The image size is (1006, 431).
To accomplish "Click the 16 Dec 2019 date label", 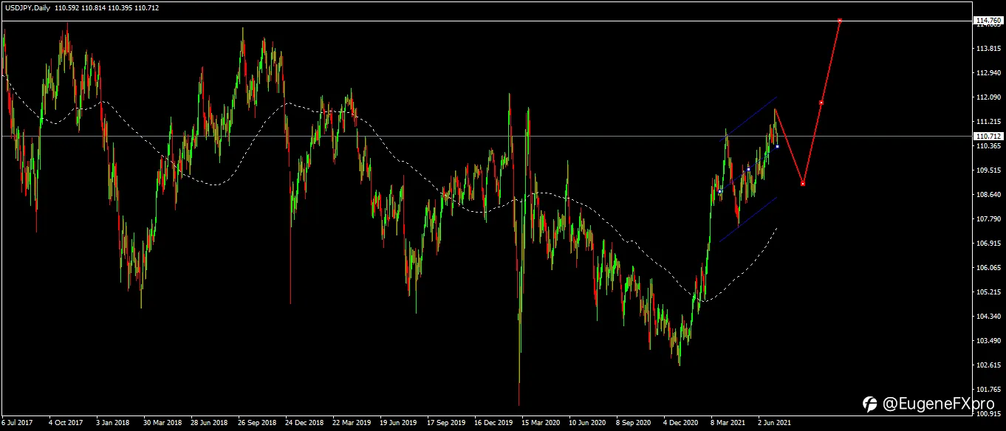I will coord(493,424).
